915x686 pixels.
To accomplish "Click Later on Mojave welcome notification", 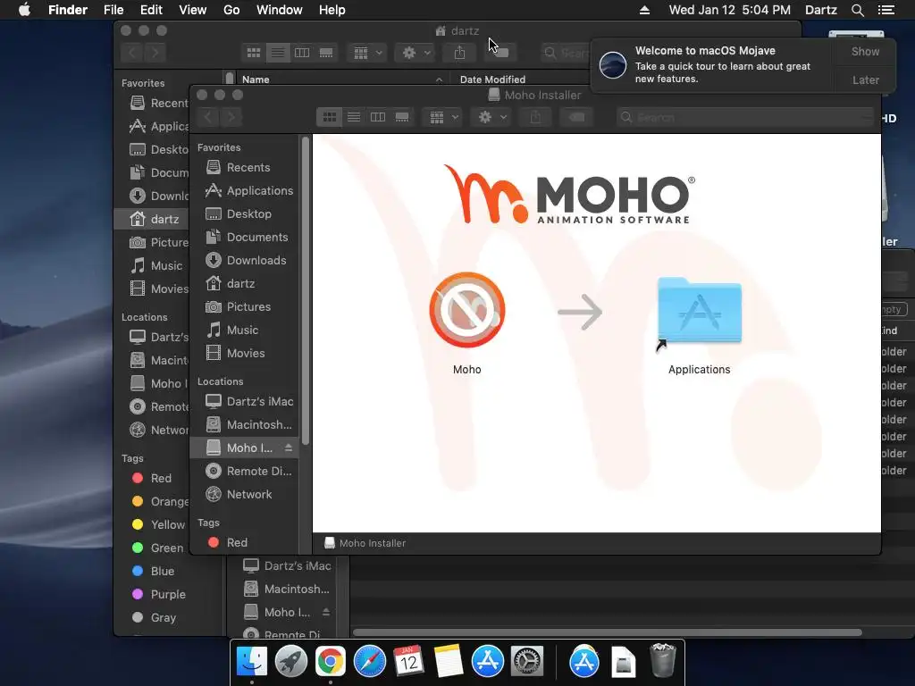I will [865, 79].
